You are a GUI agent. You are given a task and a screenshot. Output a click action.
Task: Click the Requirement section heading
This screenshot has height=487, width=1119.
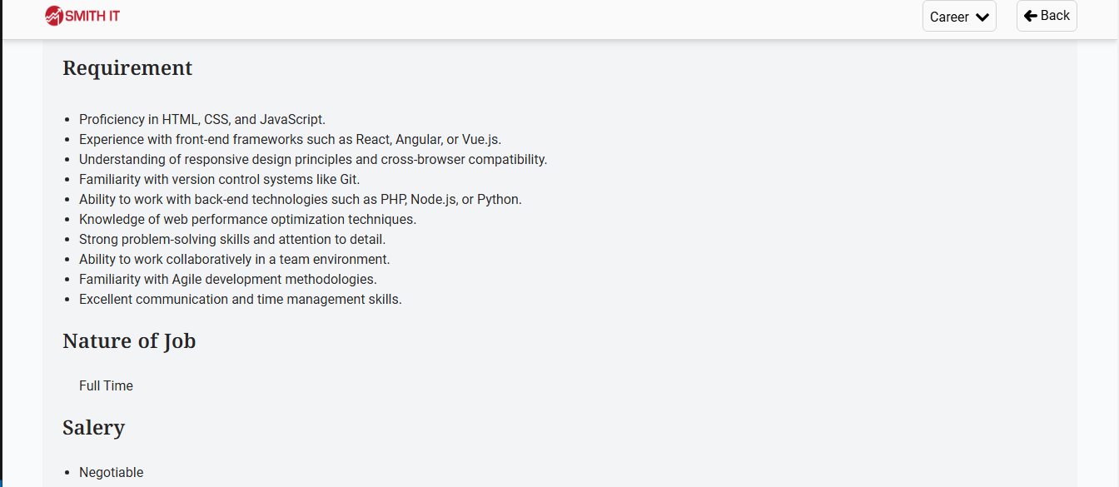point(127,68)
